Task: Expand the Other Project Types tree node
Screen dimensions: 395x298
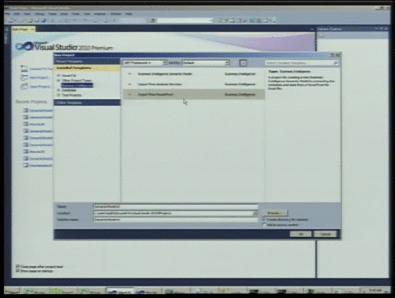Action: pos(59,80)
